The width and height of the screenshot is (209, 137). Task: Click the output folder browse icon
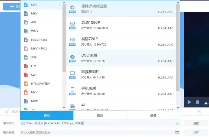tap(177, 132)
